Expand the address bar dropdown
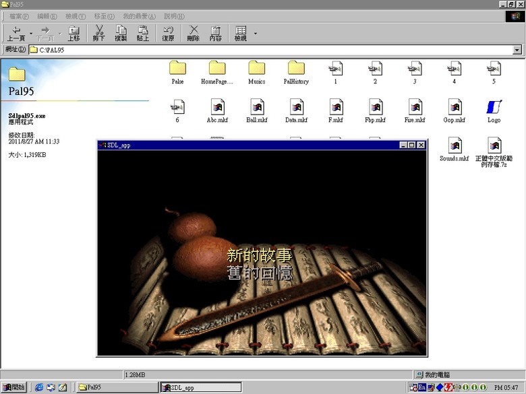 pyautogui.click(x=517, y=50)
